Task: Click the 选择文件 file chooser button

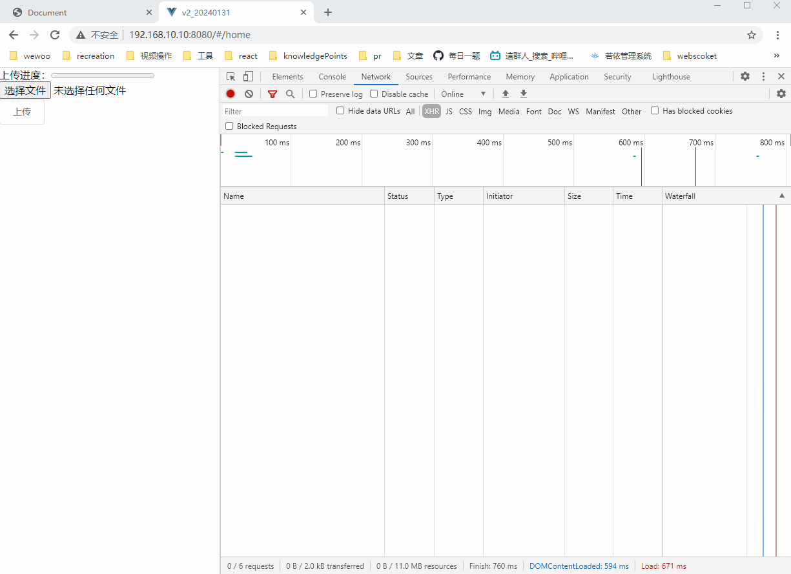Action: point(25,90)
